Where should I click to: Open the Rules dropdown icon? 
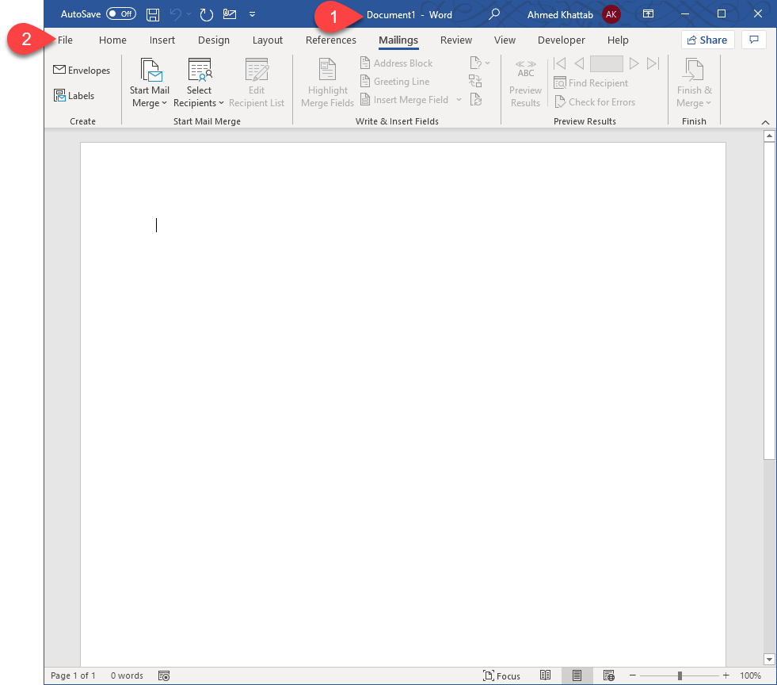(480, 63)
